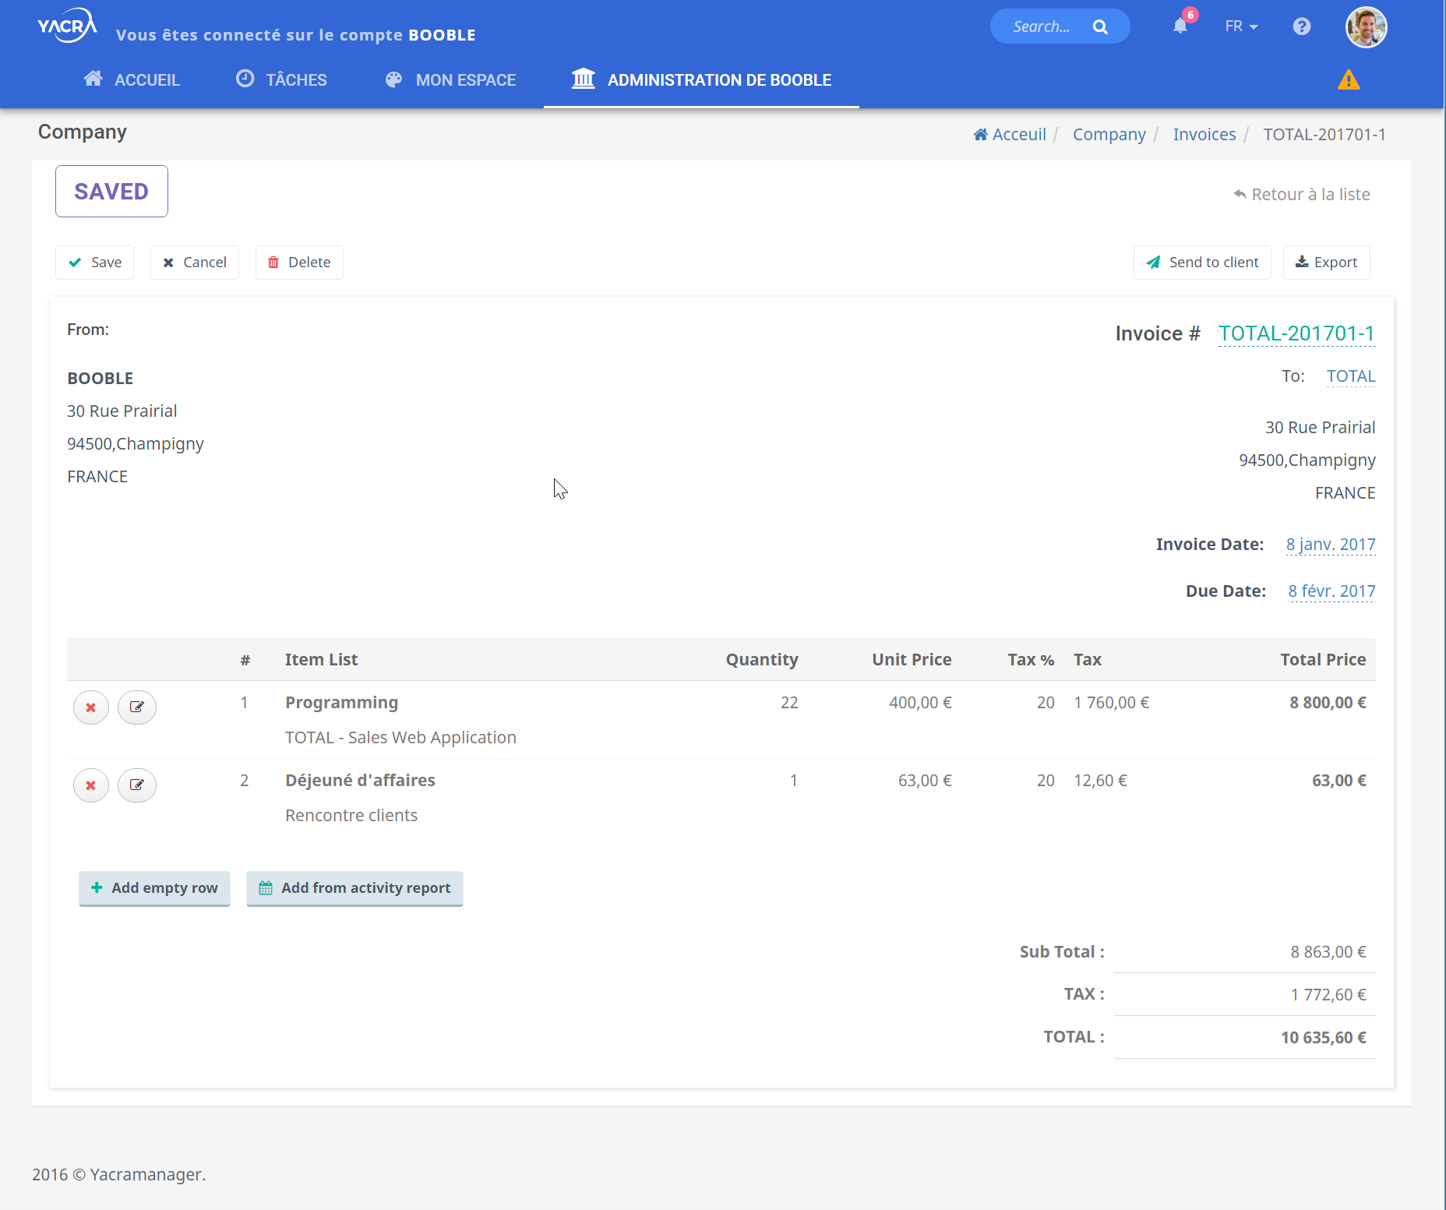The height and width of the screenshot is (1210, 1446).
Task: Click the orange warning triangle icon
Action: [1349, 80]
